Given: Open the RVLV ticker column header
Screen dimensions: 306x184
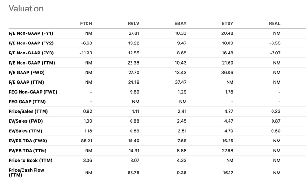Looking at the screenshot, I should (x=133, y=23).
